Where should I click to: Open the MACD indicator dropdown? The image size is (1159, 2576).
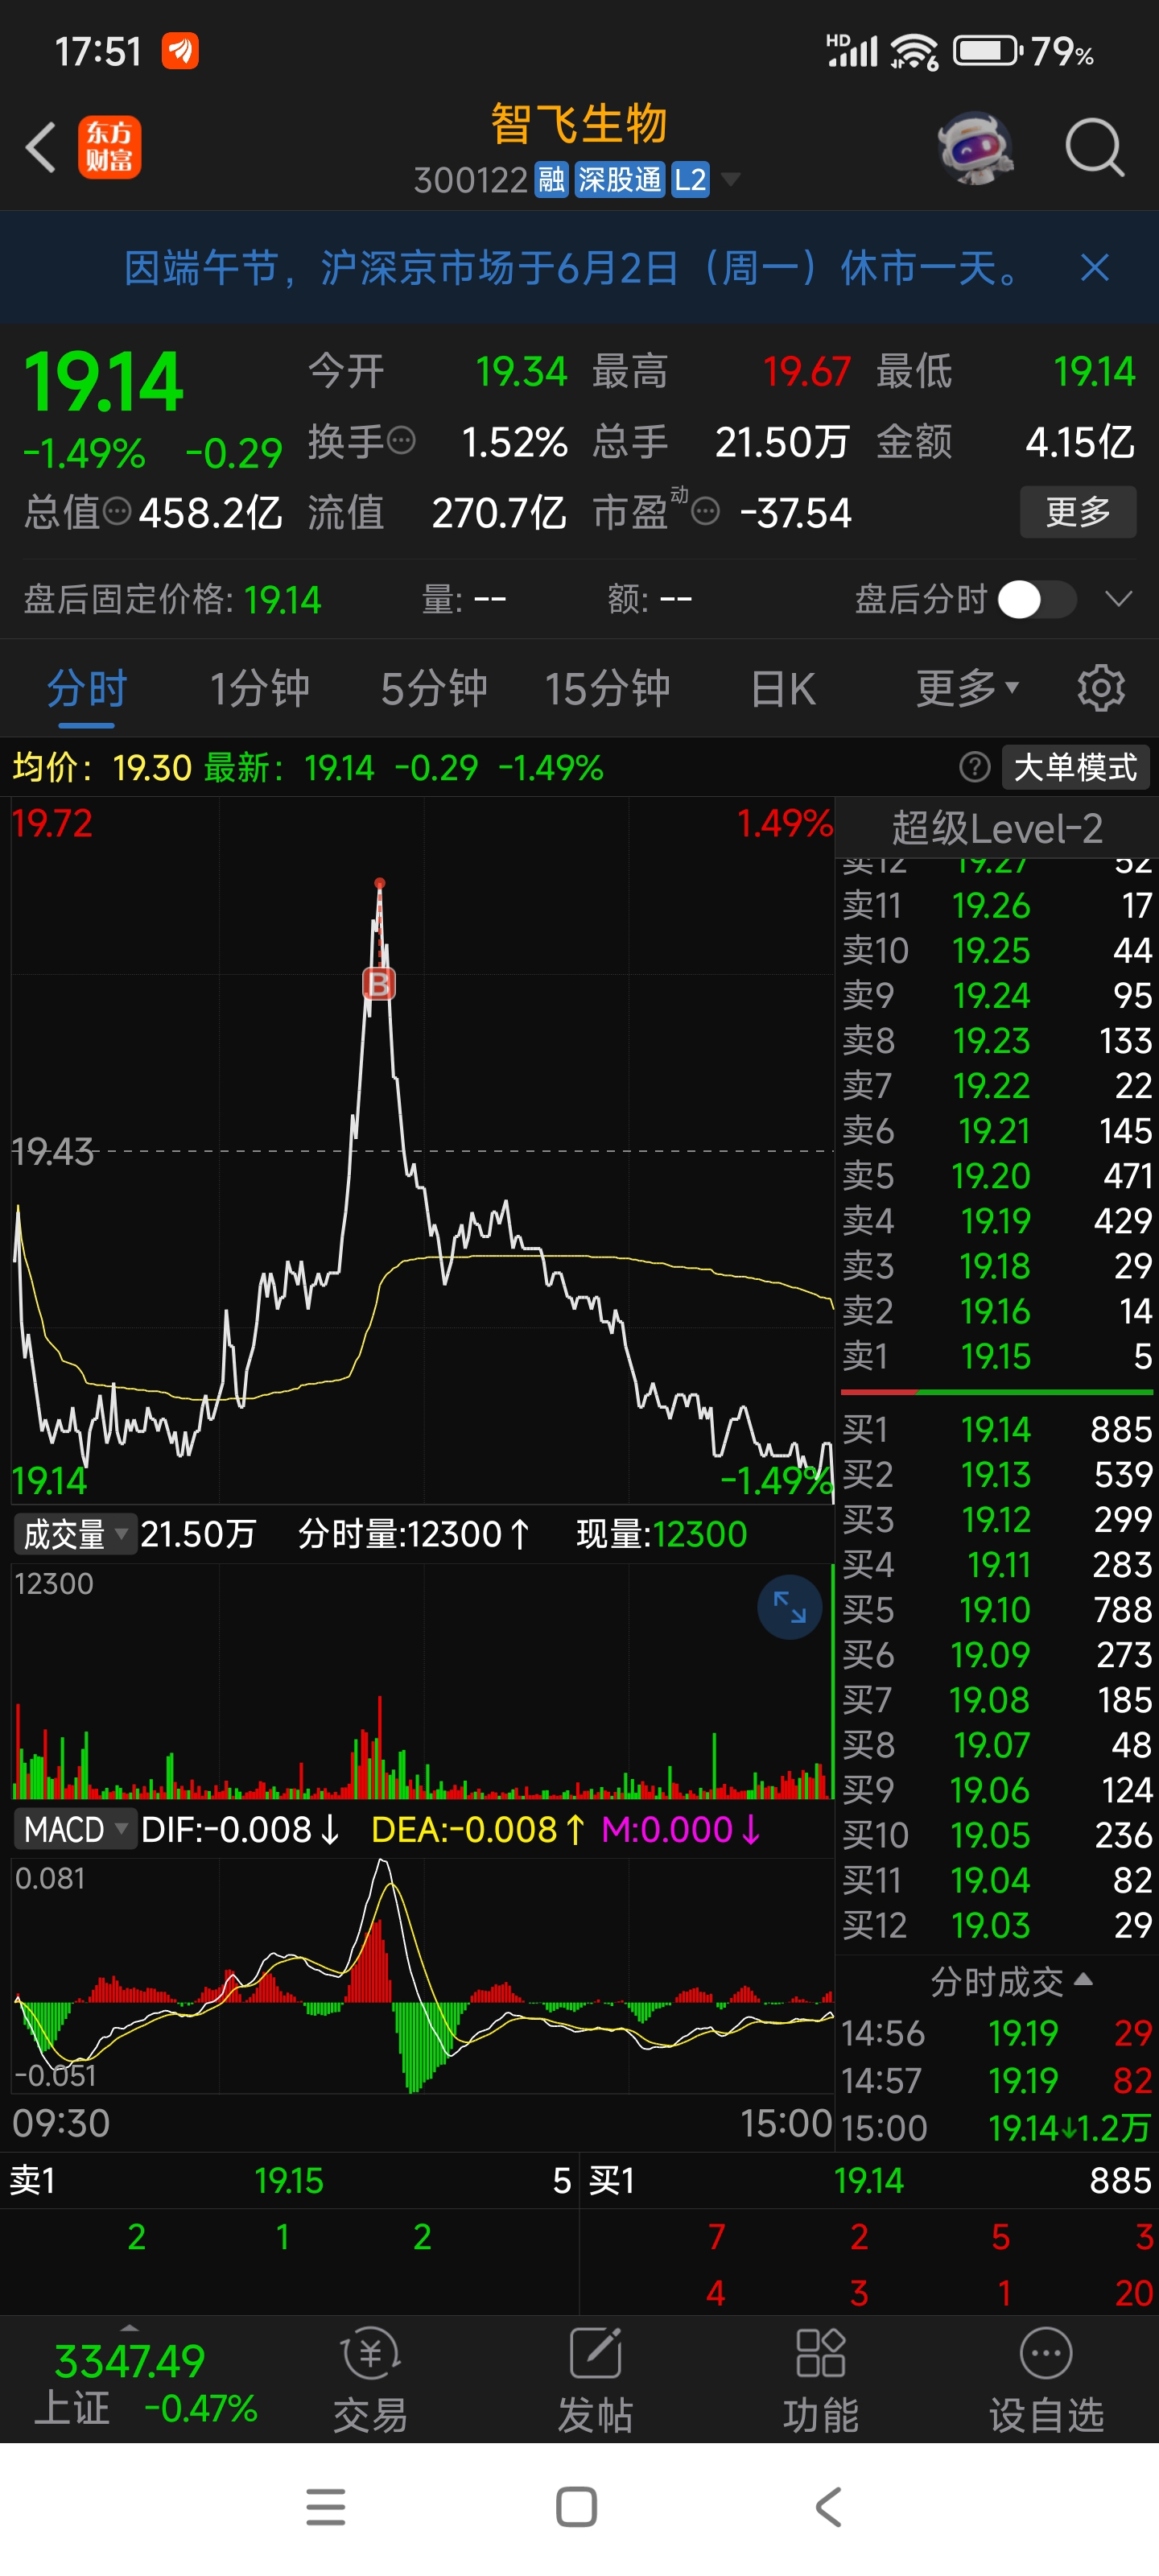pos(74,1830)
